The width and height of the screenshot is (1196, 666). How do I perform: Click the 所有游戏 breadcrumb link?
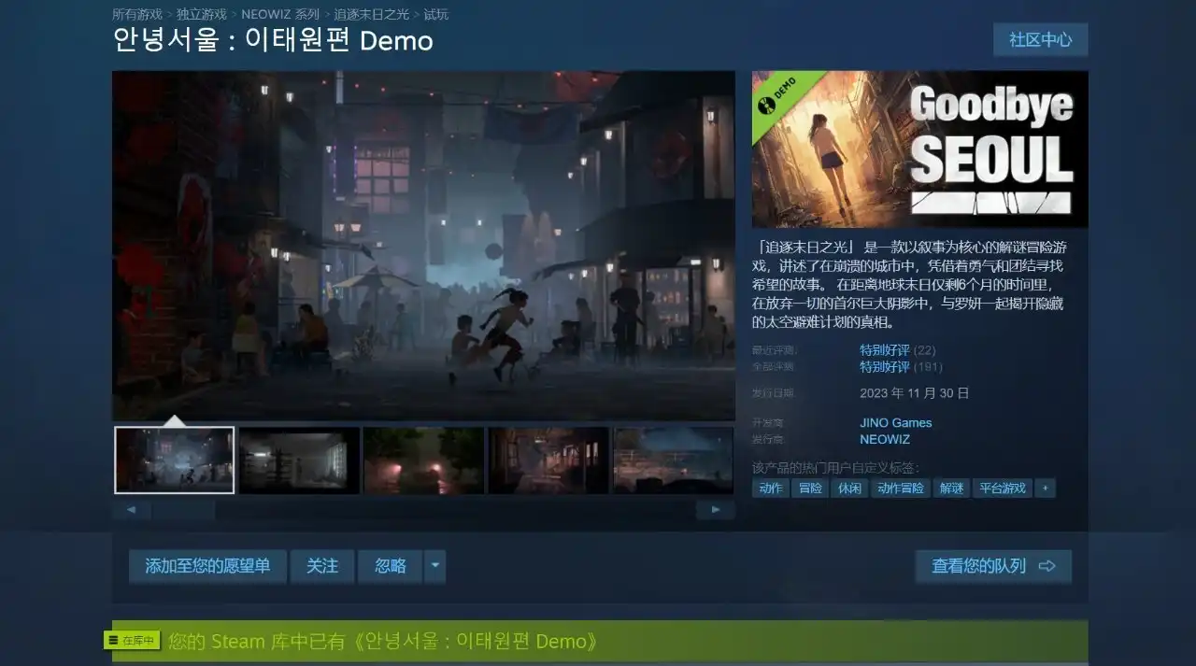pyautogui.click(x=137, y=14)
